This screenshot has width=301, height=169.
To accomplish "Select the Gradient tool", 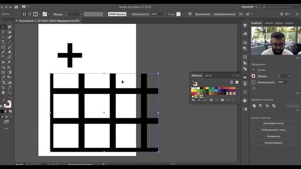I will click(x=9, y=72).
